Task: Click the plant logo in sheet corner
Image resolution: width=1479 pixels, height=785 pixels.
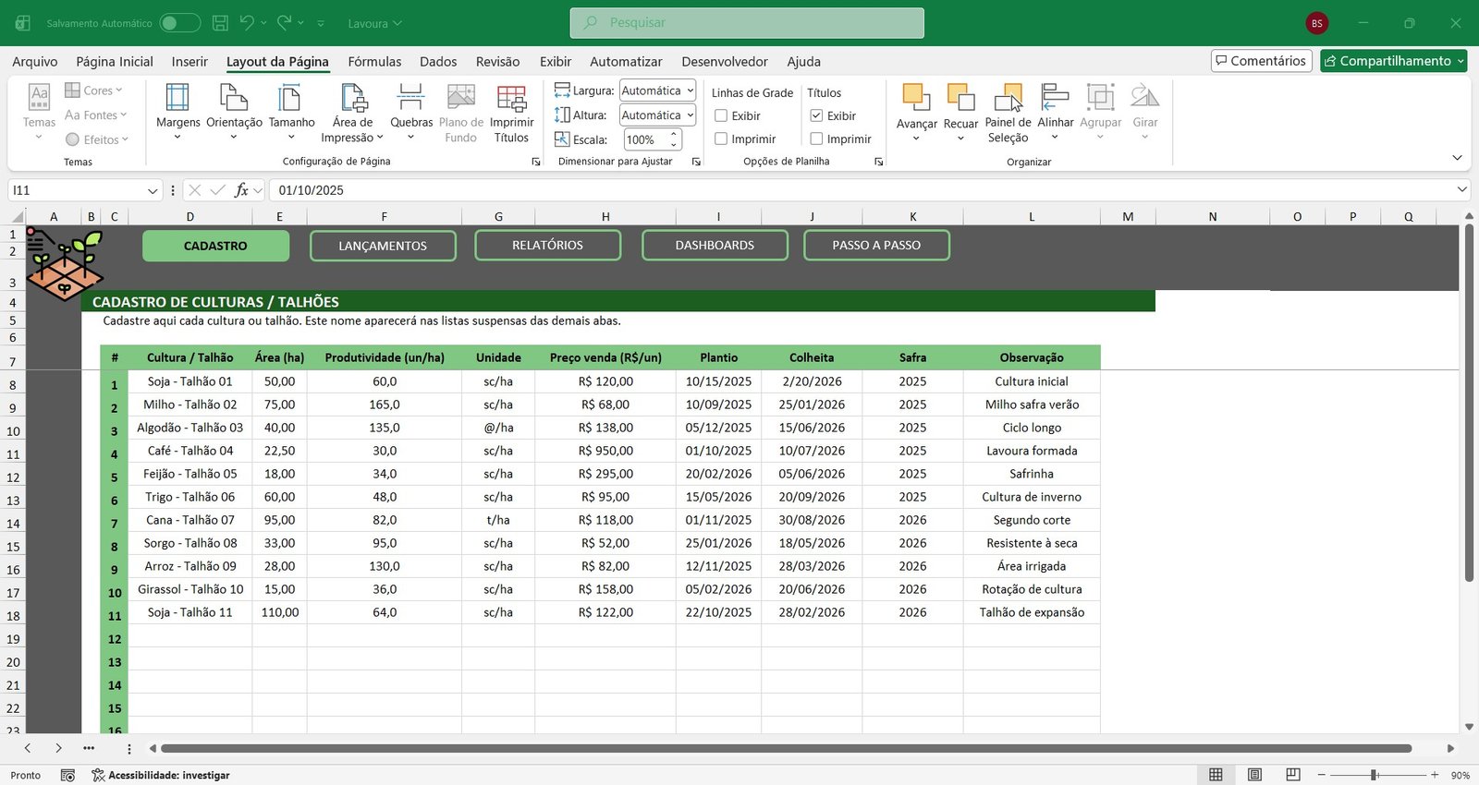Action: 64,265
